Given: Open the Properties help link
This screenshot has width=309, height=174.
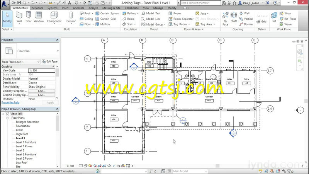Looking at the screenshot, I should click(x=10, y=102).
